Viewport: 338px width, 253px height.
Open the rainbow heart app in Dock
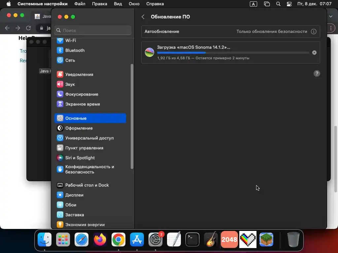(x=248, y=239)
